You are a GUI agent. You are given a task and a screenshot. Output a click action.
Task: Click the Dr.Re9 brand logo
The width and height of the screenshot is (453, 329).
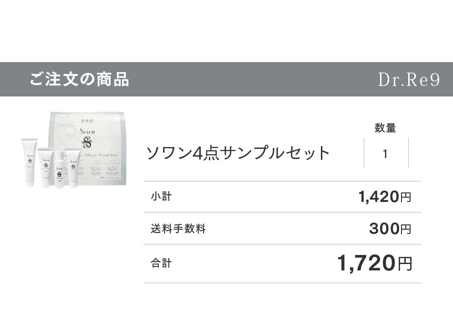click(409, 80)
